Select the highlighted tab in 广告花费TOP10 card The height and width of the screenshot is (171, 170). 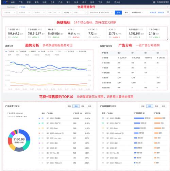click(x=76, y=106)
